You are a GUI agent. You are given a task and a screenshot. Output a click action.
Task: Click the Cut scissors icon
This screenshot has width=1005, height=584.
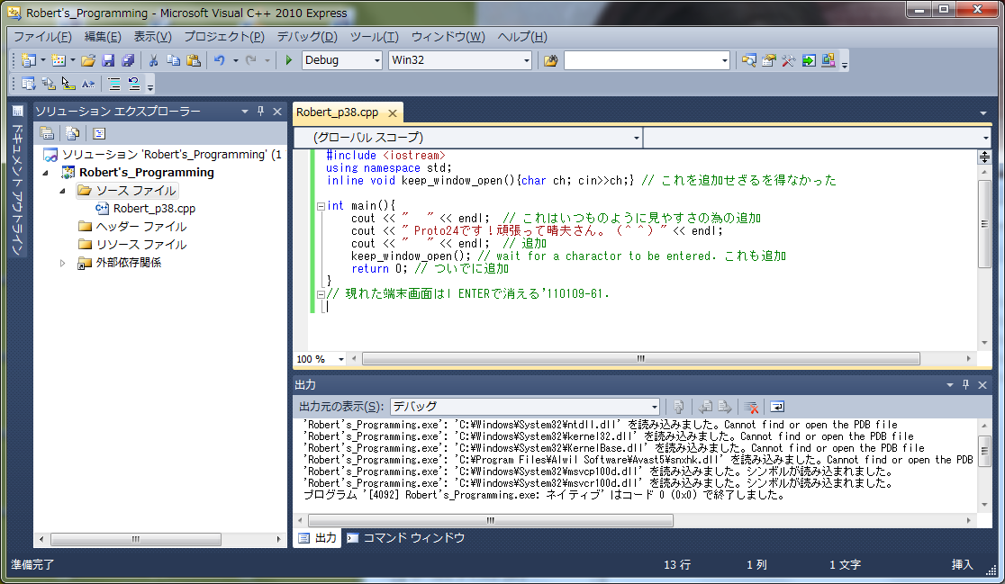153,60
